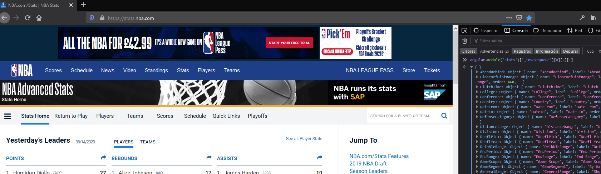Image resolution: width=601 pixels, height=174 pixels.
Task: Click the browser address bar URL
Action: [x=131, y=18]
